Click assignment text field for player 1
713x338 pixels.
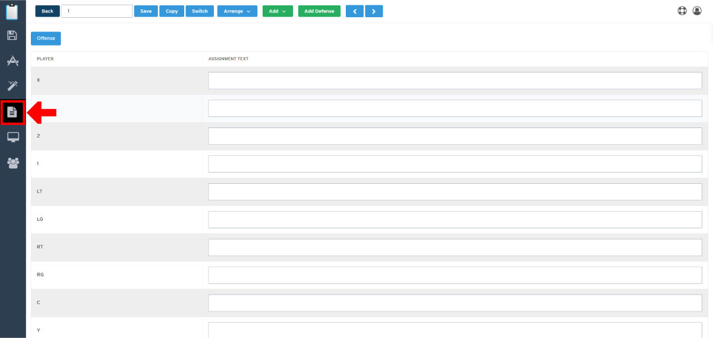pyautogui.click(x=455, y=164)
